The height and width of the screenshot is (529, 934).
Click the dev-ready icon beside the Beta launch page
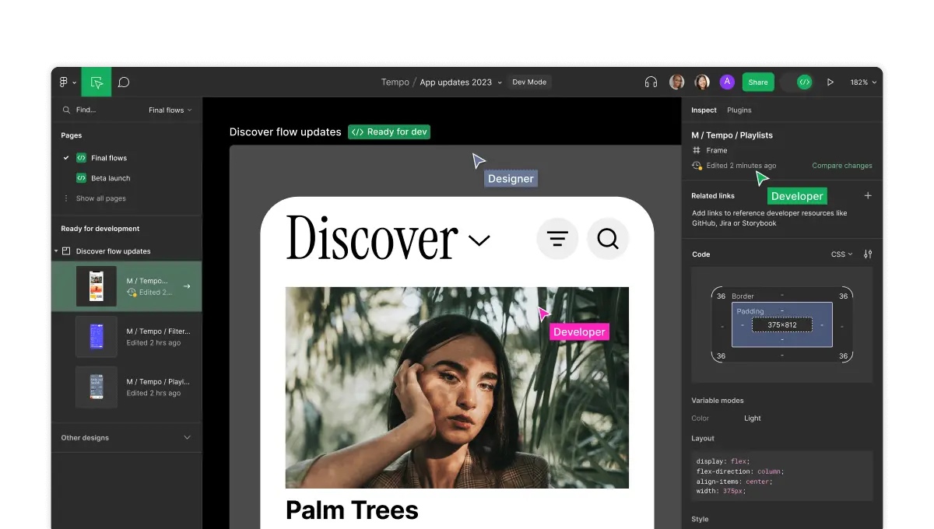point(81,178)
